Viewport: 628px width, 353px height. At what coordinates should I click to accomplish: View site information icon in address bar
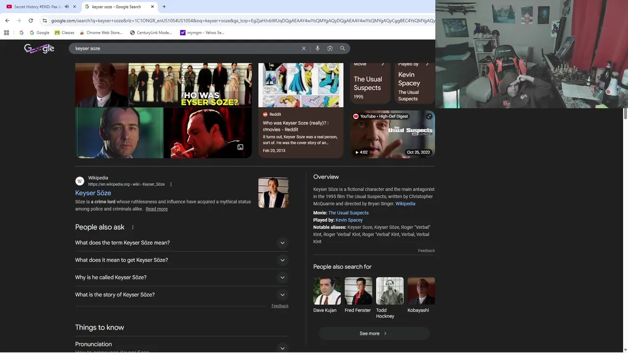(45, 21)
